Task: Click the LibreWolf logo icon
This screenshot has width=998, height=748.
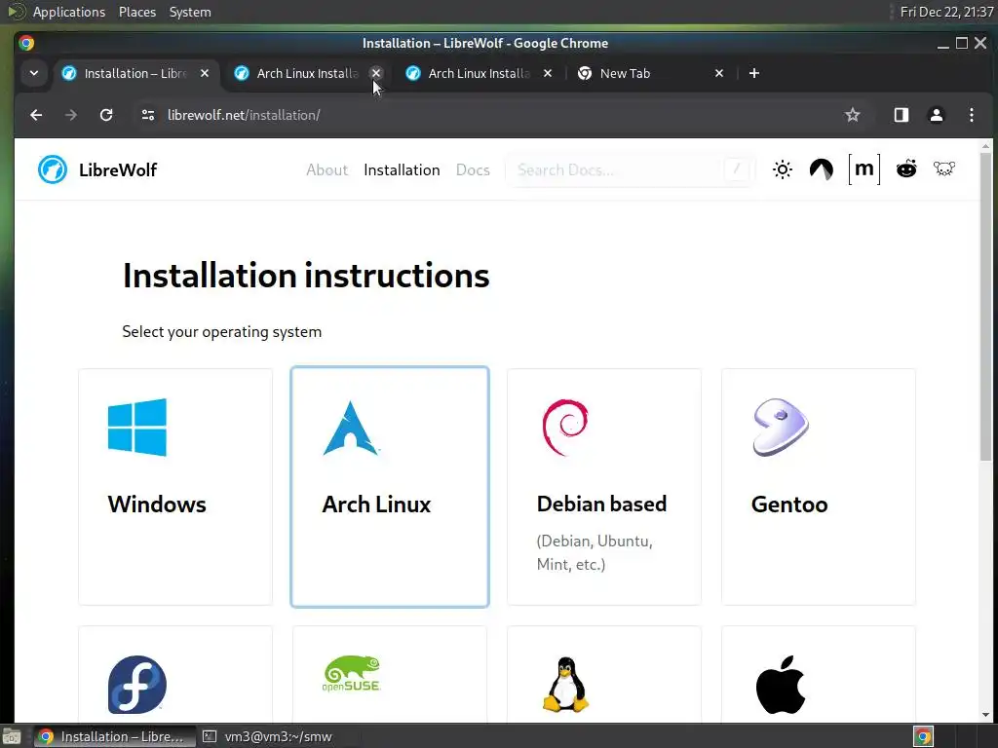Action: pos(53,169)
